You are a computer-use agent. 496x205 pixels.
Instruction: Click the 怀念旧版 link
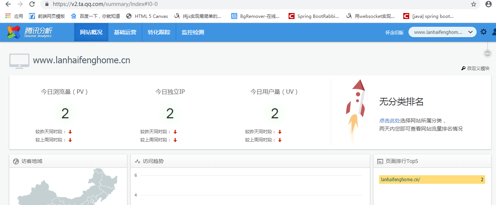(x=394, y=33)
